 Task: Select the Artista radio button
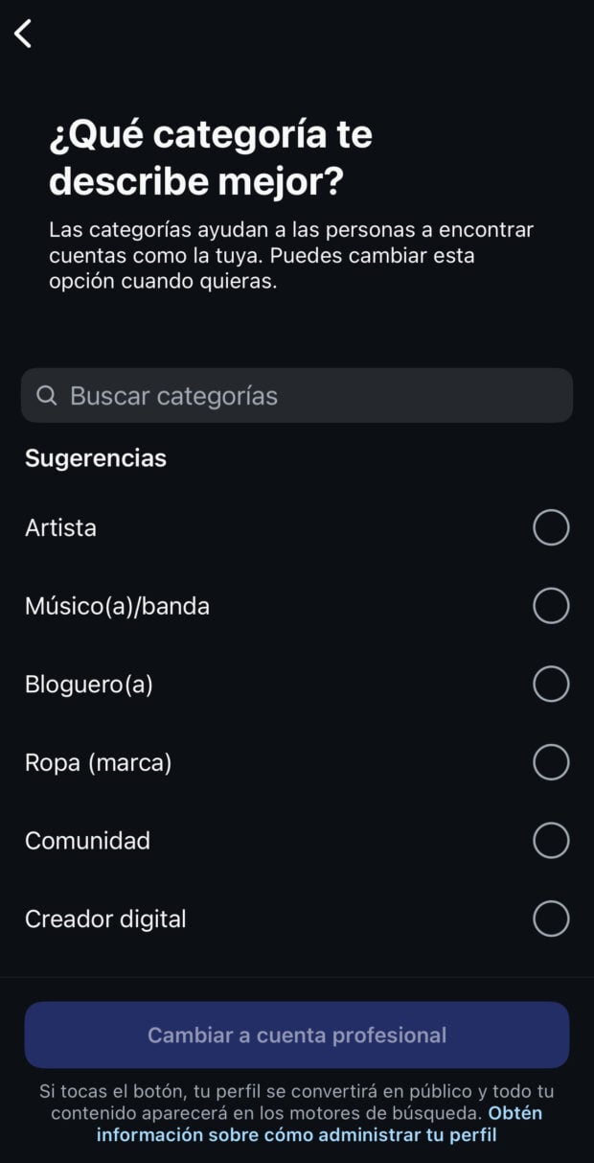pyautogui.click(x=551, y=527)
